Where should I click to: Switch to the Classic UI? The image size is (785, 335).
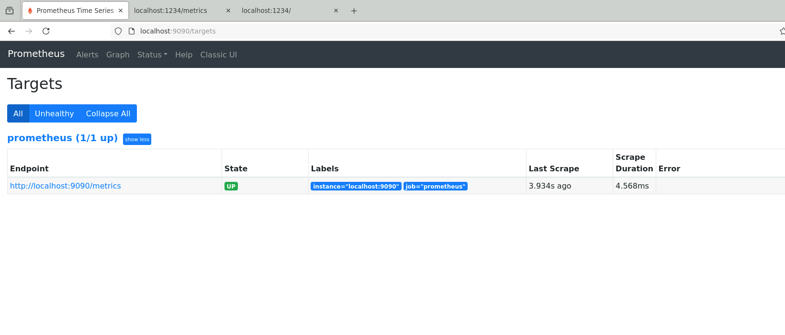(219, 55)
